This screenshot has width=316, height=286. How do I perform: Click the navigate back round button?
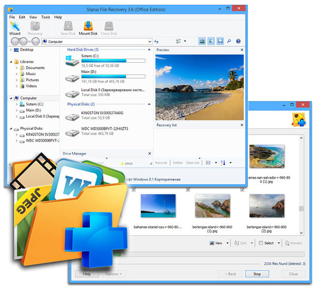coord(15,42)
